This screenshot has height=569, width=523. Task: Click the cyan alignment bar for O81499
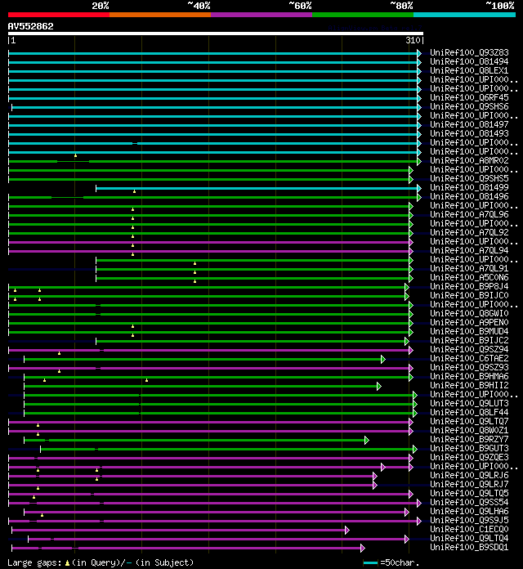click(257, 188)
